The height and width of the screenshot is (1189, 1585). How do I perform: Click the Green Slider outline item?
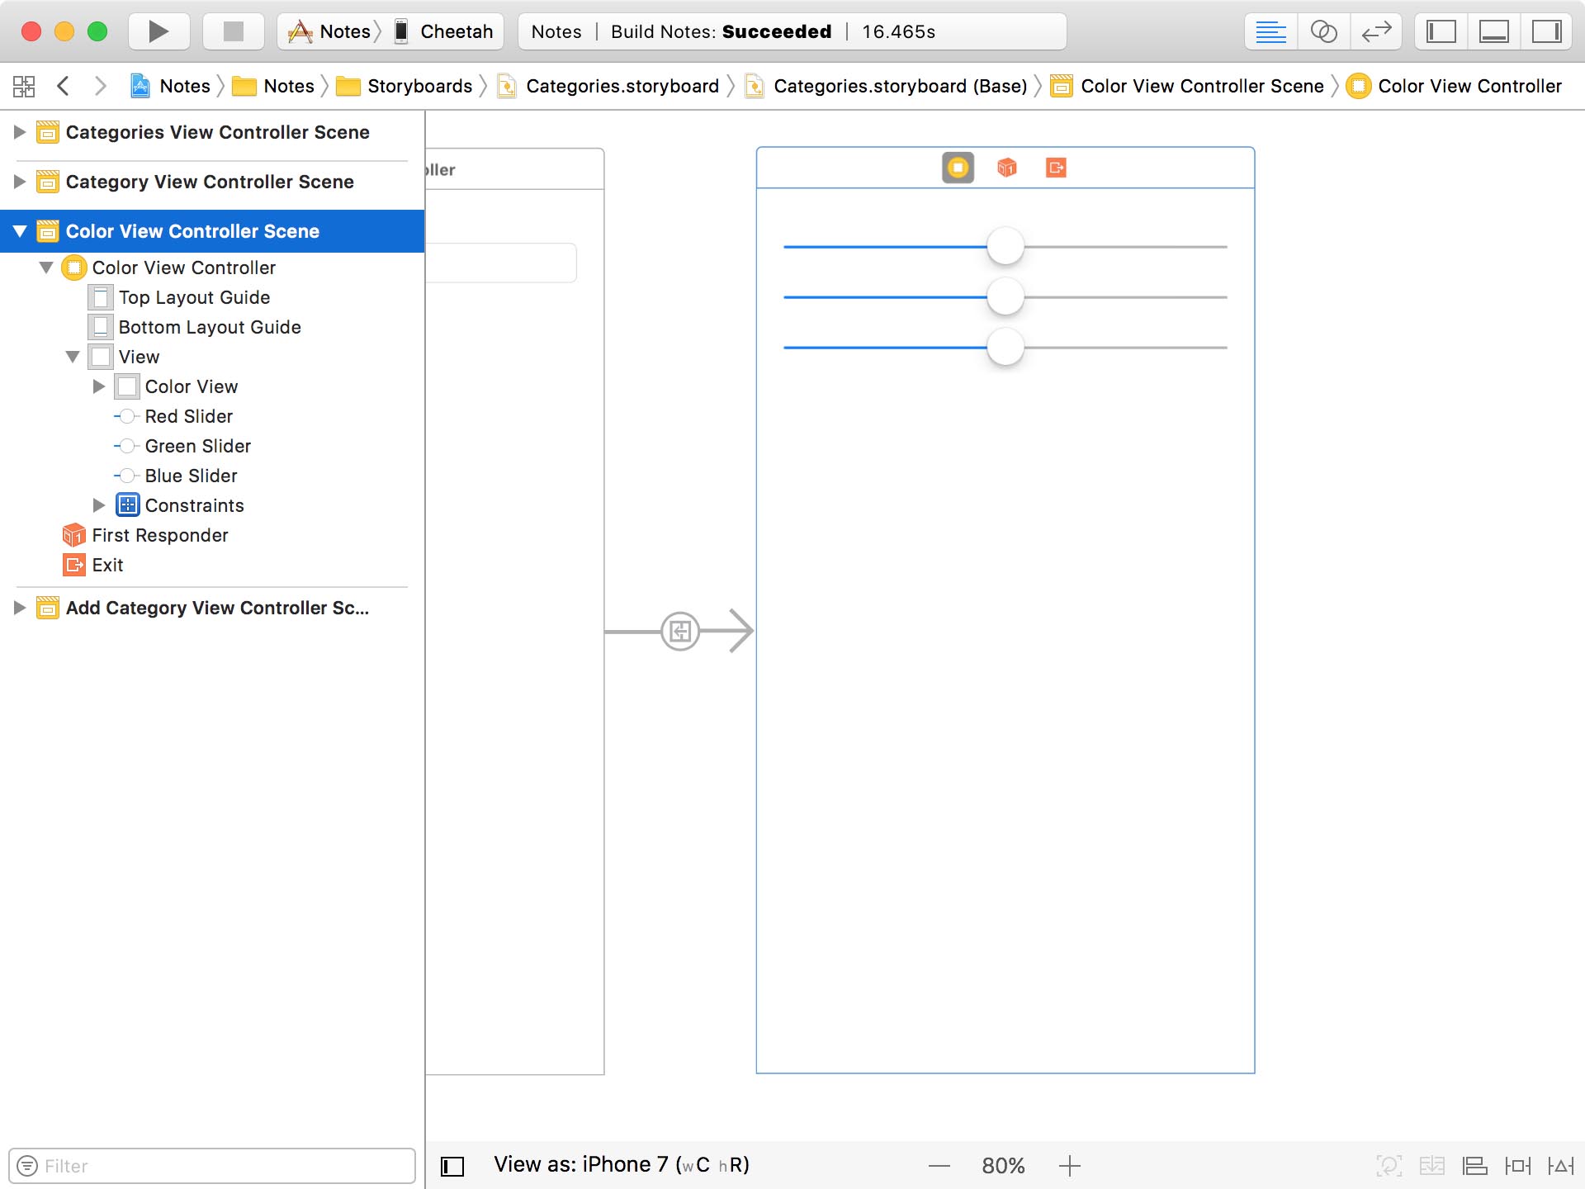tap(197, 446)
